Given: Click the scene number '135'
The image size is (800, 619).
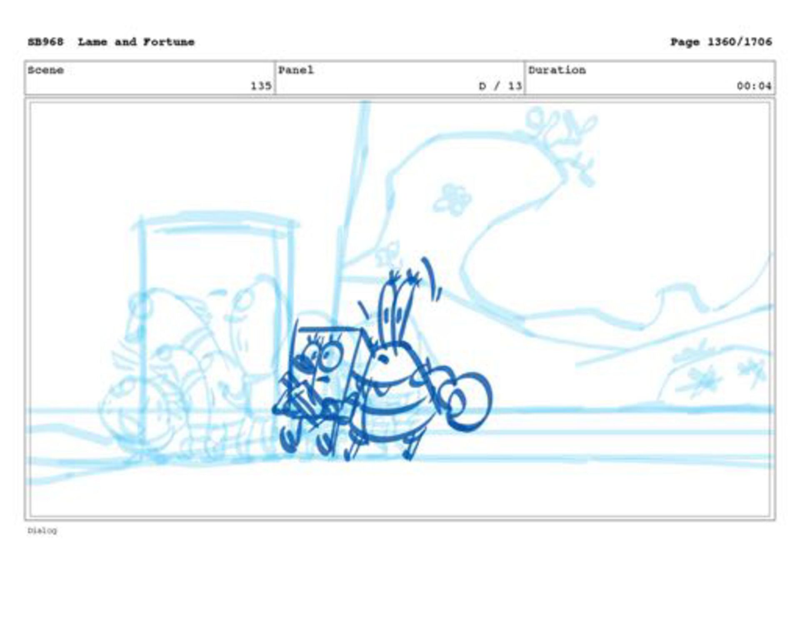Looking at the screenshot, I should tap(261, 86).
